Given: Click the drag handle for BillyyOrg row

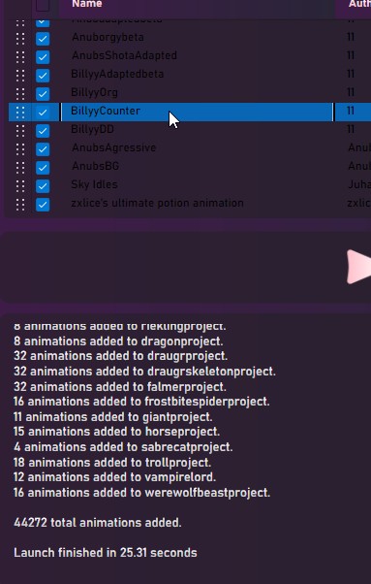Looking at the screenshot, I should point(20,93).
